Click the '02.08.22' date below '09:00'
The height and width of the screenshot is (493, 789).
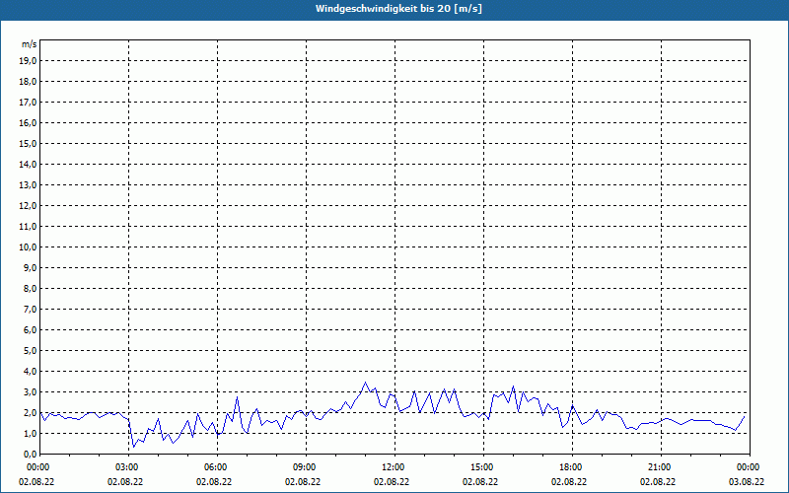click(x=303, y=481)
